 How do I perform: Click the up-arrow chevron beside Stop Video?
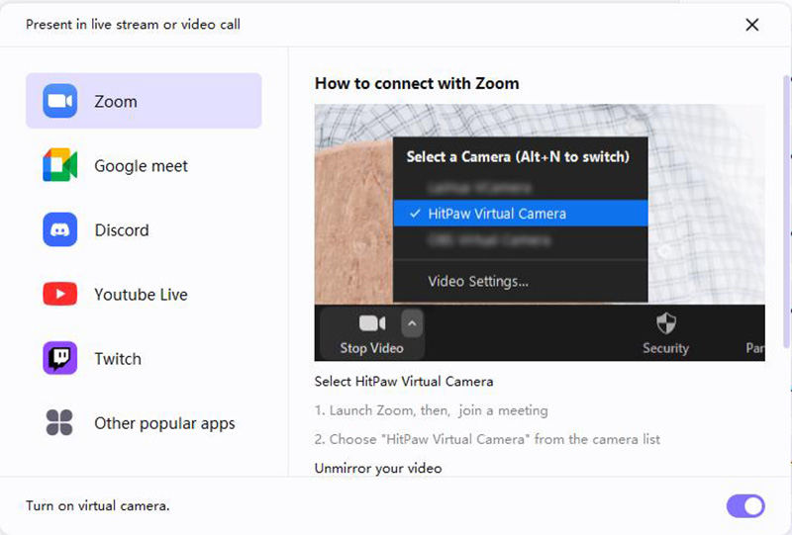(x=412, y=323)
